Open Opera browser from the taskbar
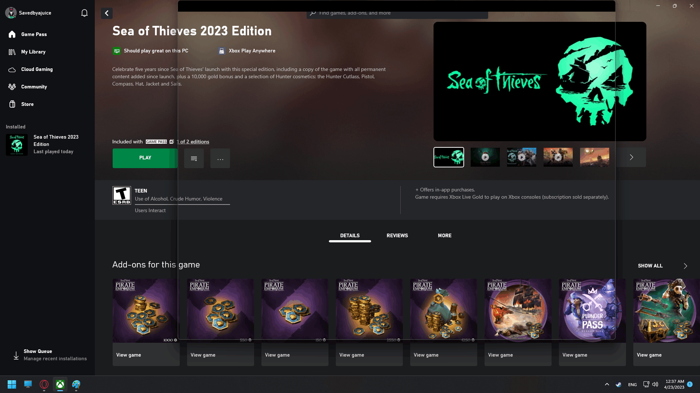Screen dimensions: 700x393 coord(44,384)
